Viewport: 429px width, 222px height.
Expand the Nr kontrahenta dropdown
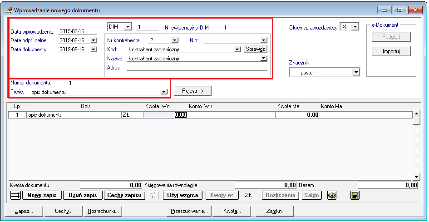(175, 40)
